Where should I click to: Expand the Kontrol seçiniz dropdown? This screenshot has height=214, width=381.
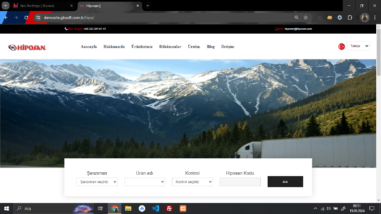pyautogui.click(x=193, y=182)
